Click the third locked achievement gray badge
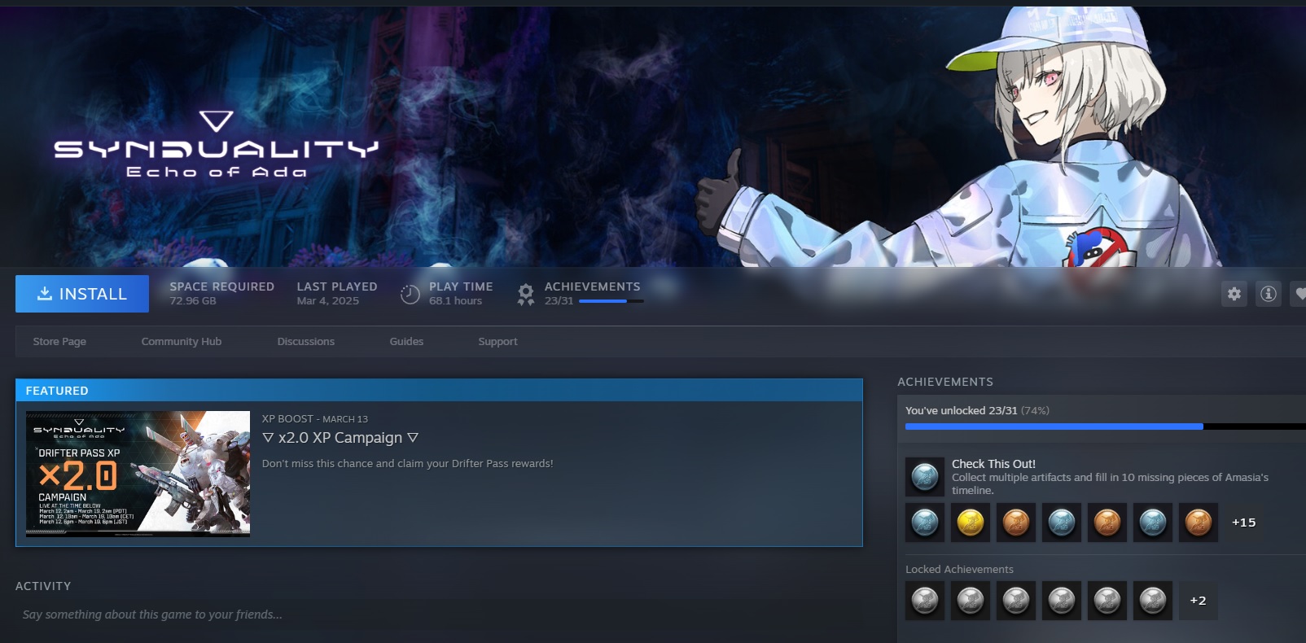 click(x=1016, y=601)
